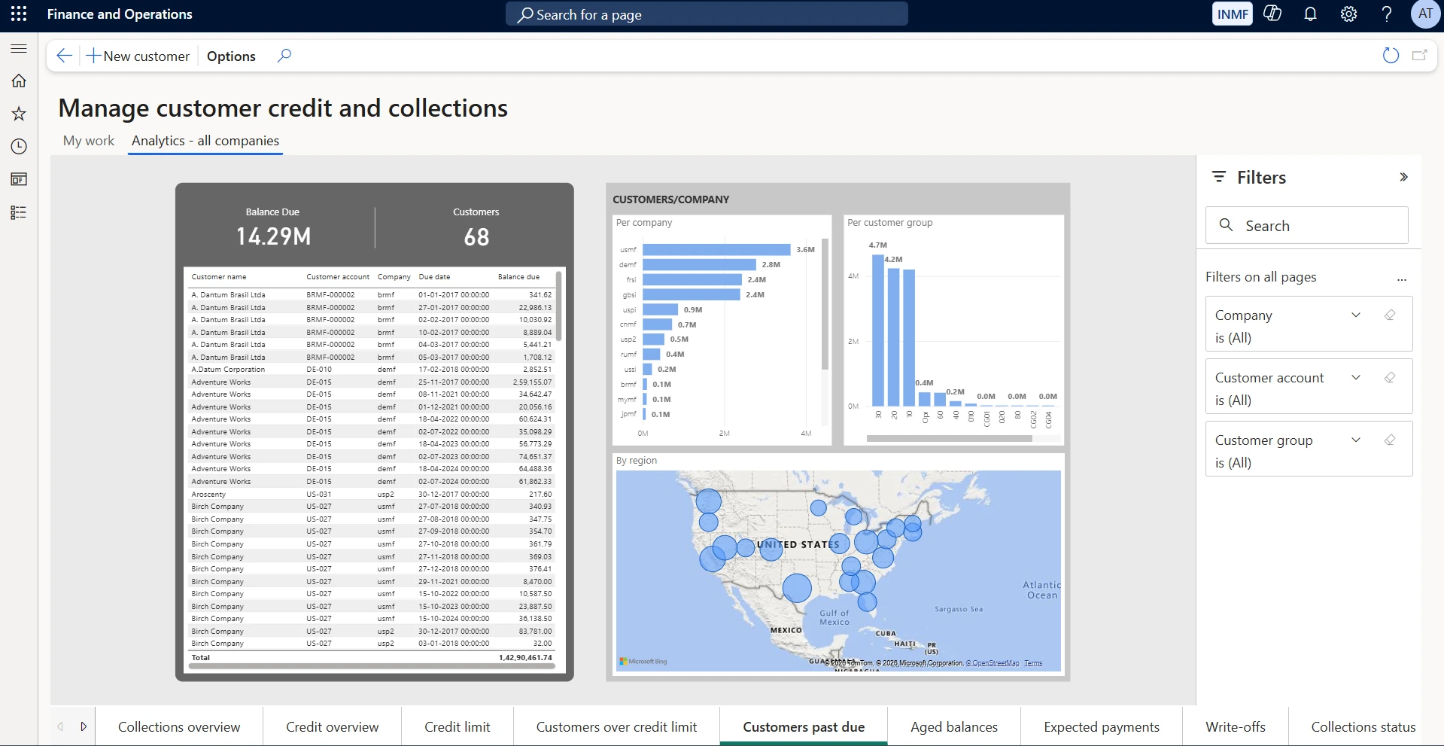Open the Collections overview report tab
Image resolution: width=1444 pixels, height=746 pixels.
179,726
